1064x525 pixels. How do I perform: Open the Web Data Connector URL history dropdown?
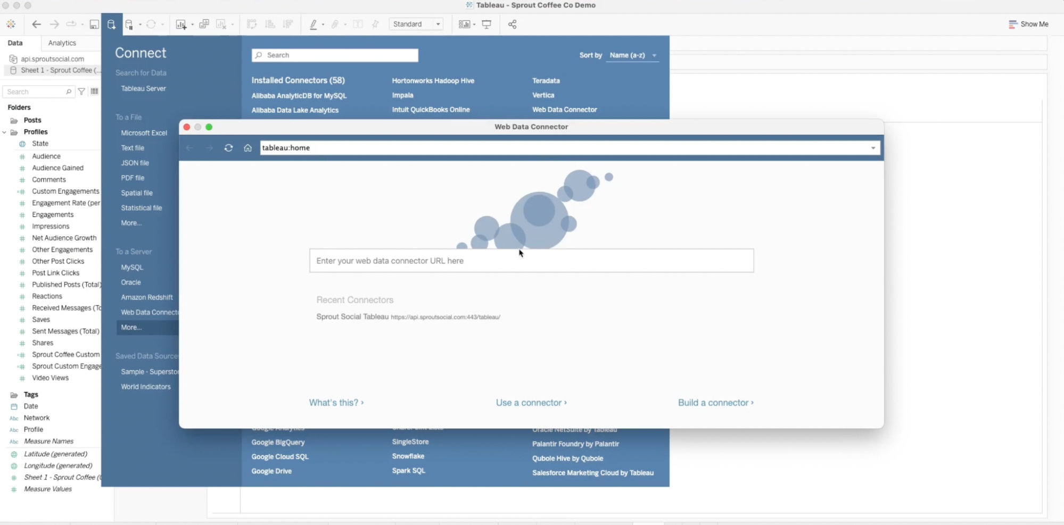tap(873, 148)
